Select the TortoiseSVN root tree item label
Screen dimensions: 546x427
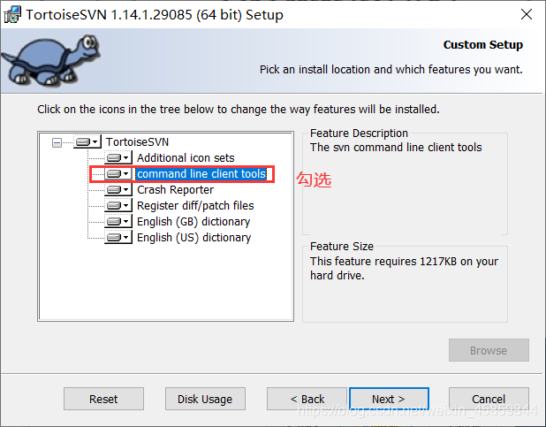(x=137, y=141)
